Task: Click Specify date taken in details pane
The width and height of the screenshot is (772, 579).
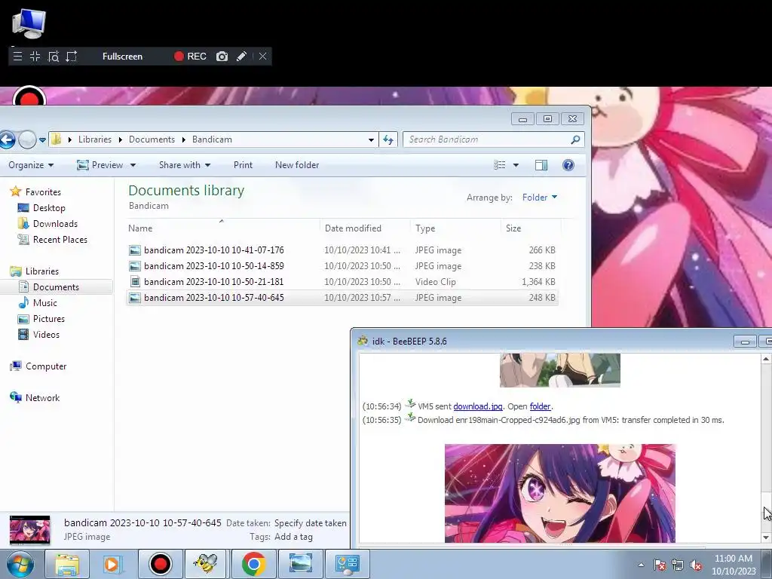Action: pyautogui.click(x=310, y=523)
